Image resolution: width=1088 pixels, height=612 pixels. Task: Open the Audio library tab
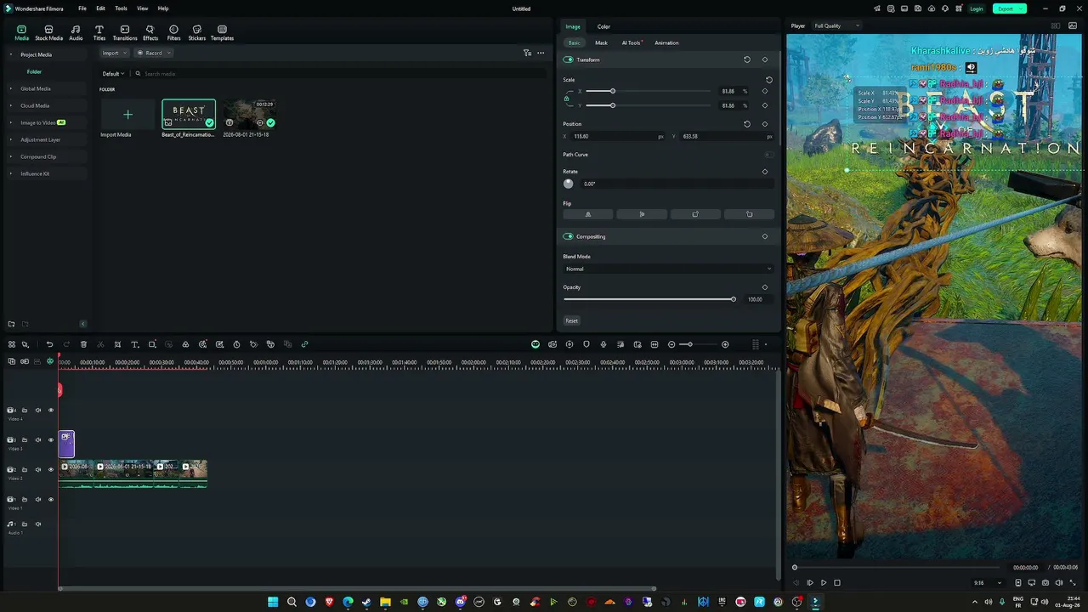click(x=76, y=33)
